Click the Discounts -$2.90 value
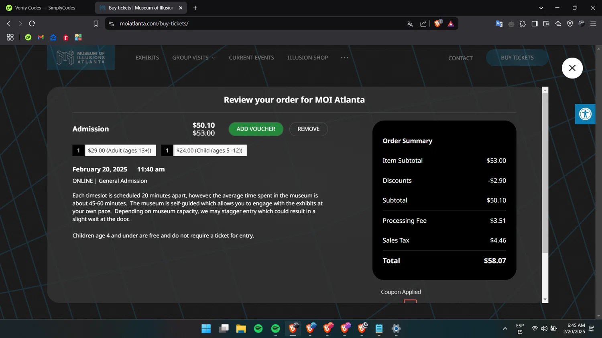 [x=497, y=181]
